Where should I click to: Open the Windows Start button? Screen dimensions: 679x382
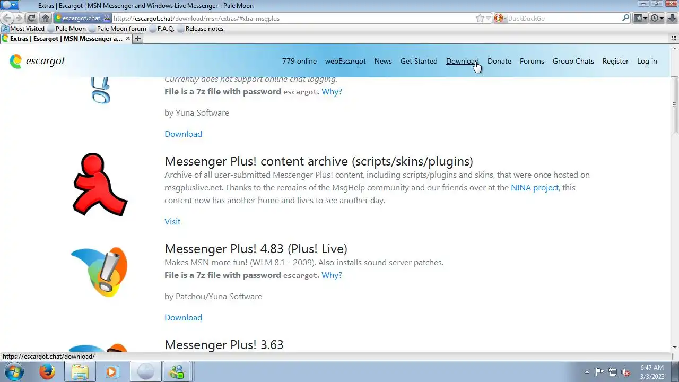click(x=14, y=372)
